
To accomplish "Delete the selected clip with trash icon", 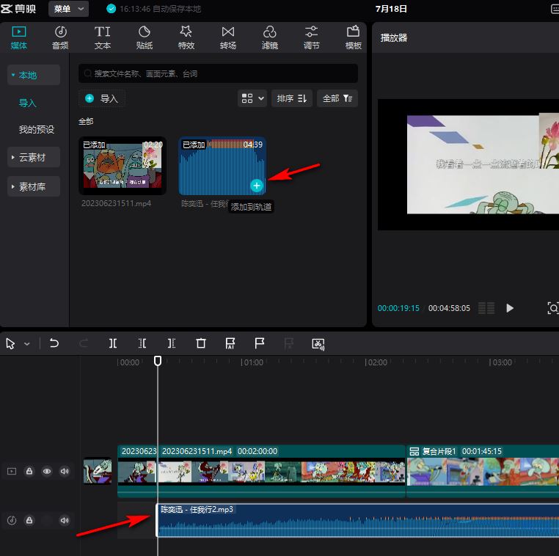I will click(x=201, y=343).
